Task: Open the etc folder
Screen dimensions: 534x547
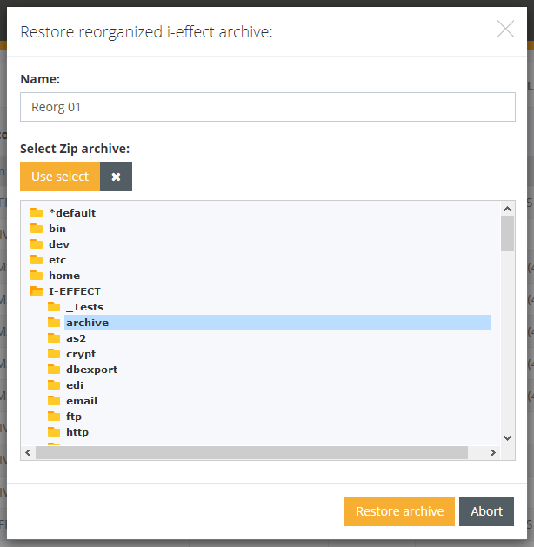Action: [57, 260]
